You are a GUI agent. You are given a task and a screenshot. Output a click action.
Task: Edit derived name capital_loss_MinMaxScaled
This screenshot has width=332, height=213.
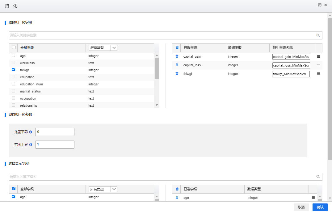(x=291, y=65)
